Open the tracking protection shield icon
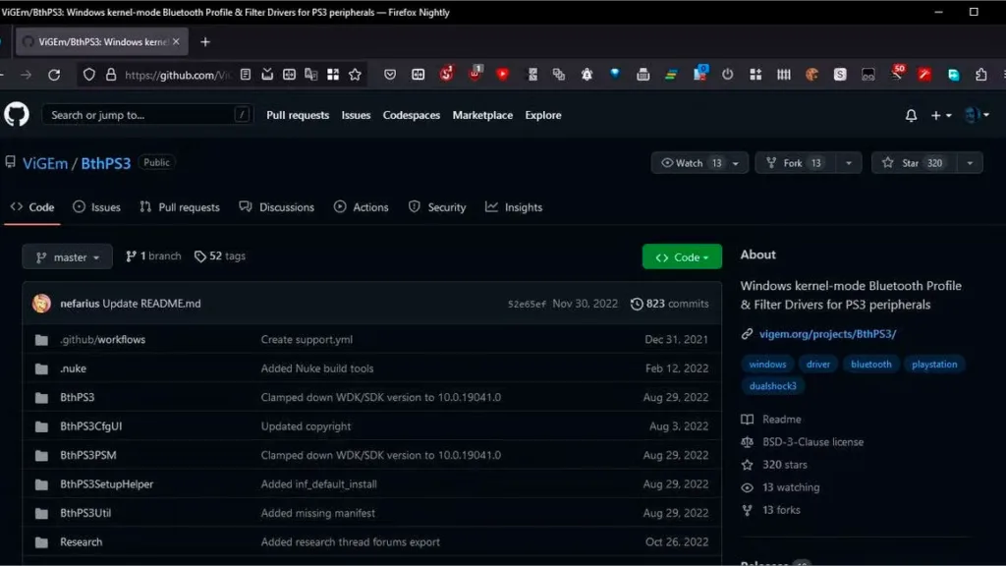The image size is (1006, 566). coord(89,75)
